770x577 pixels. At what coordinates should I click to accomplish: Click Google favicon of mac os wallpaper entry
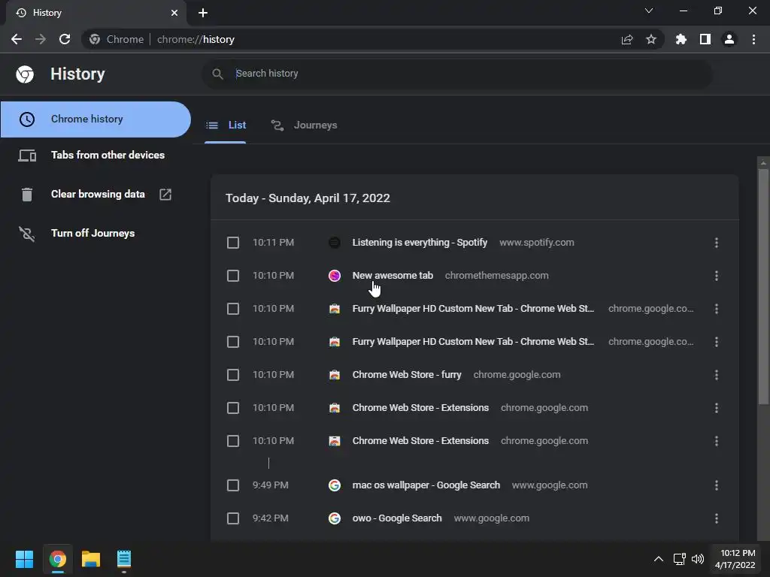coord(335,485)
